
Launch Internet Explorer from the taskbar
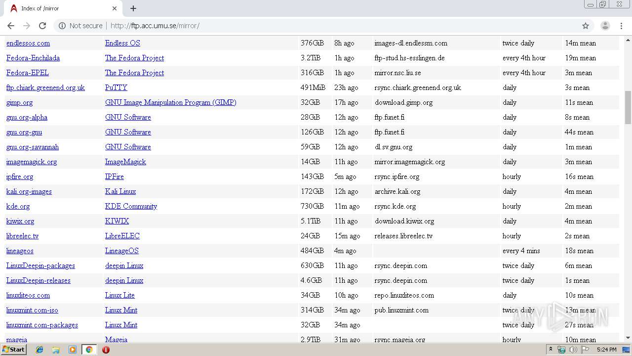pyautogui.click(x=39, y=350)
